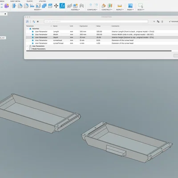Click the screwHead name cell
Image resolution: width=178 pixels, height=178 pixels.
[x=58, y=40]
